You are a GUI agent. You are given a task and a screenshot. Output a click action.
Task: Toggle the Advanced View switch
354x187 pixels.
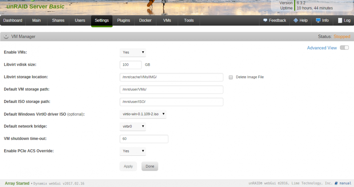(344, 48)
